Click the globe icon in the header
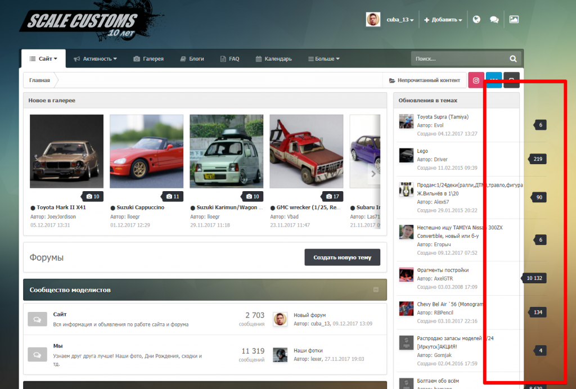Screen dimensions: 576x389 [x=476, y=19]
